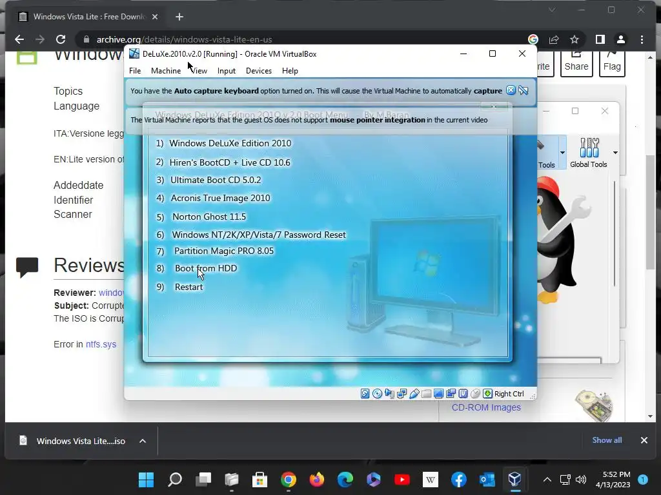Close the downloads bar
Viewport: 661px width, 495px height.
644,440
